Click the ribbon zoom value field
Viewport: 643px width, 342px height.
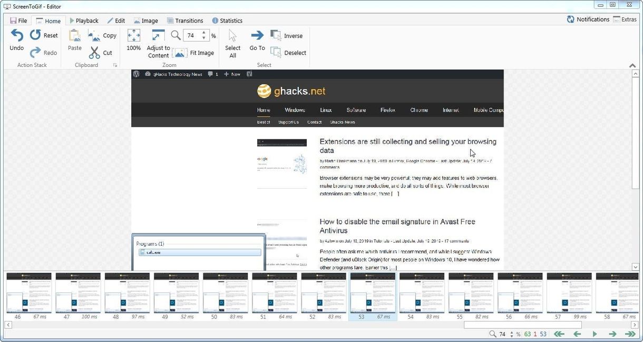[192, 35]
